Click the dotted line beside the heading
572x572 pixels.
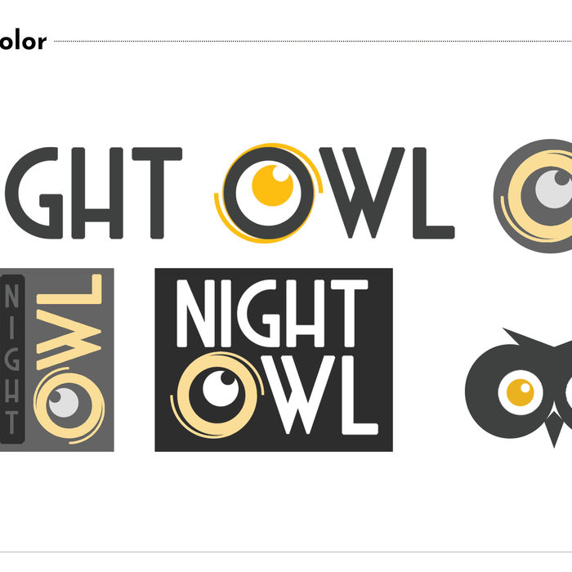313,41
